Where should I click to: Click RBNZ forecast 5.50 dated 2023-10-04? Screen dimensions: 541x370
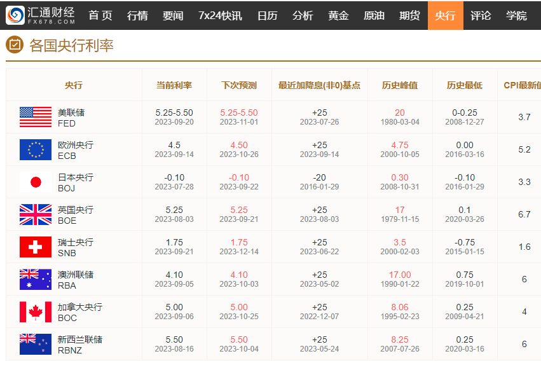tap(239, 344)
